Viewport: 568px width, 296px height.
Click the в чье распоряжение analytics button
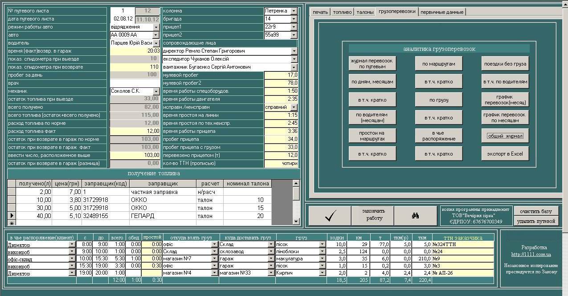[438, 136]
